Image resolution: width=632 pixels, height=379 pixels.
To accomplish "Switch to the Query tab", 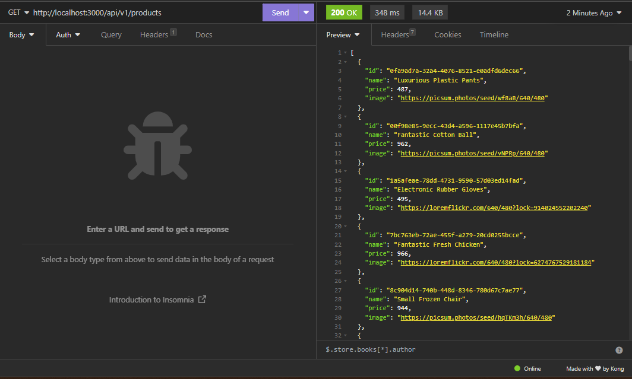I will [111, 35].
